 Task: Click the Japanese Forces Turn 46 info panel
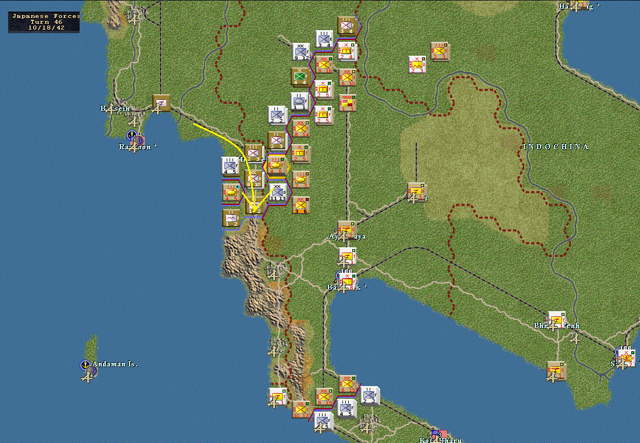[x=44, y=22]
